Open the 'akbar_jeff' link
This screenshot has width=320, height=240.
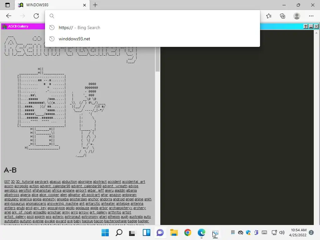coord(96,190)
